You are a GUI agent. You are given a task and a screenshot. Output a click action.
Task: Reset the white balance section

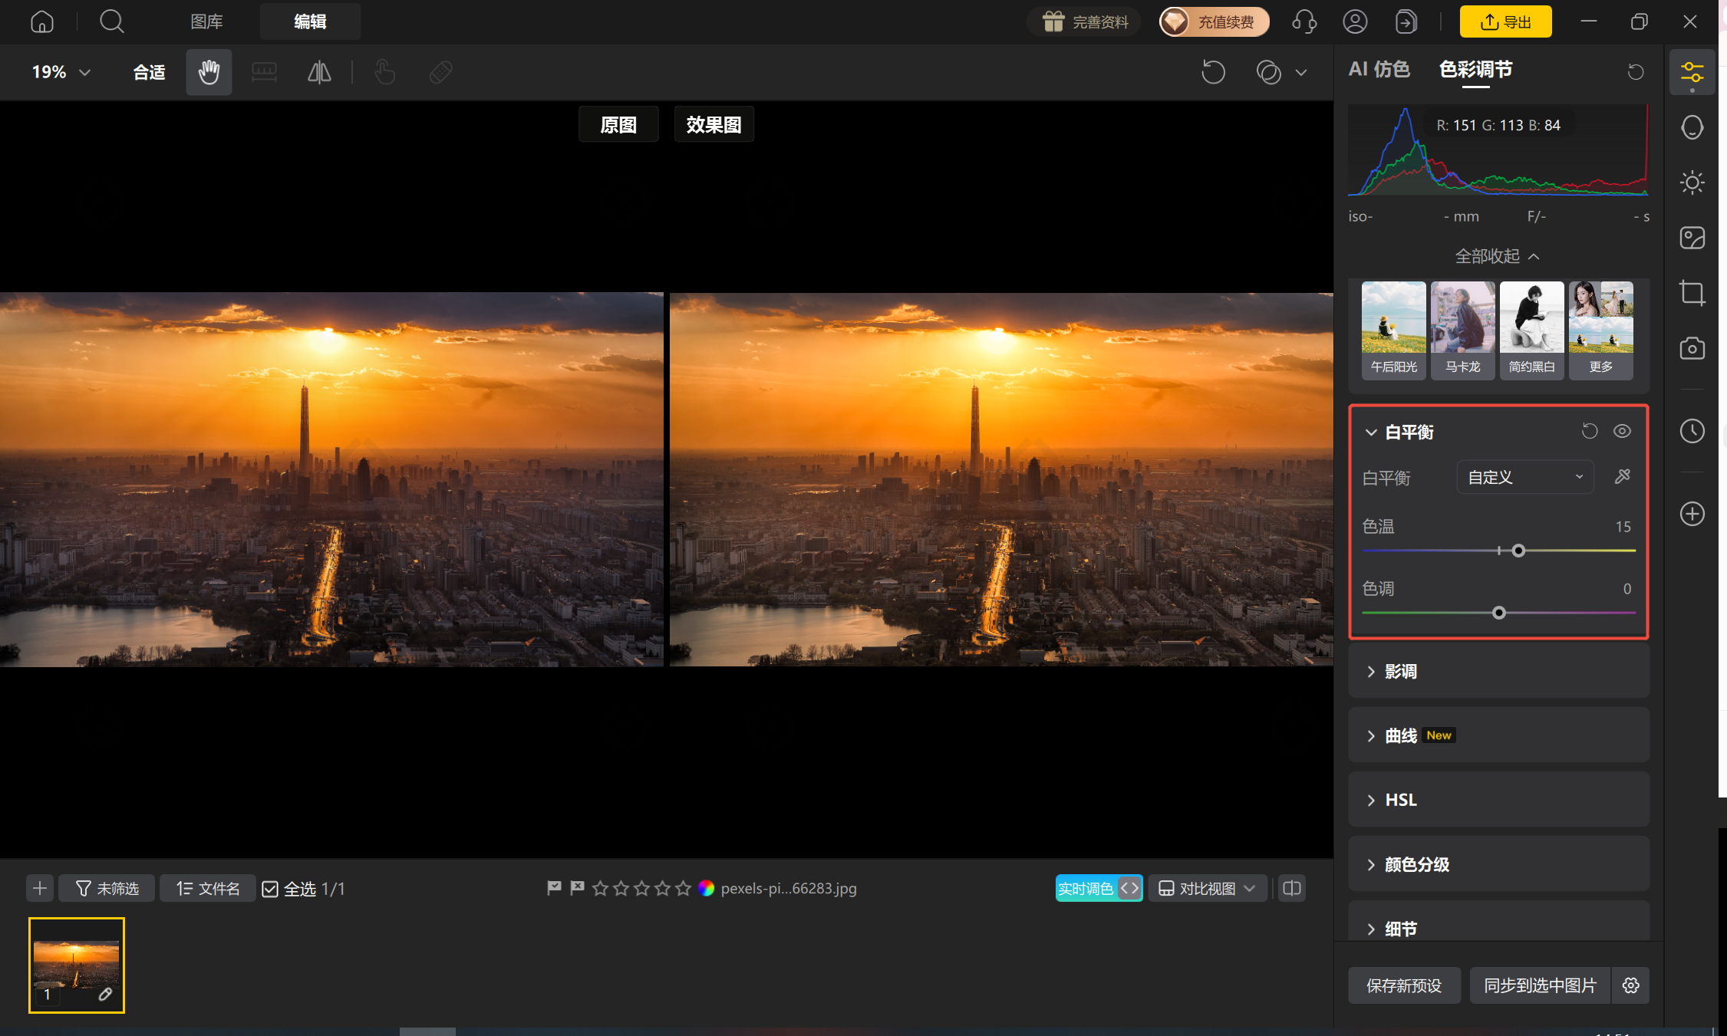(x=1590, y=431)
